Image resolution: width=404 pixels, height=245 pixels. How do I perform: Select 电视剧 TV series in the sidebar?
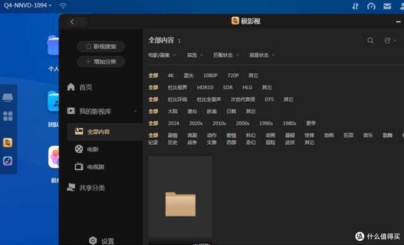(x=89, y=167)
